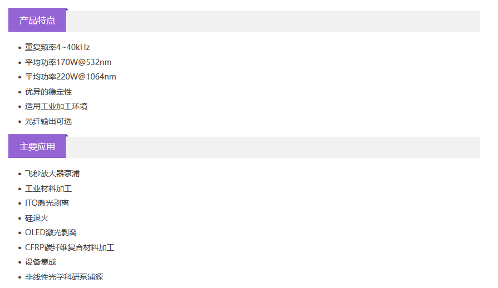
Task: Select the CFRP碳纤维复合材料加工 entry
Action: pyautogui.click(x=70, y=247)
